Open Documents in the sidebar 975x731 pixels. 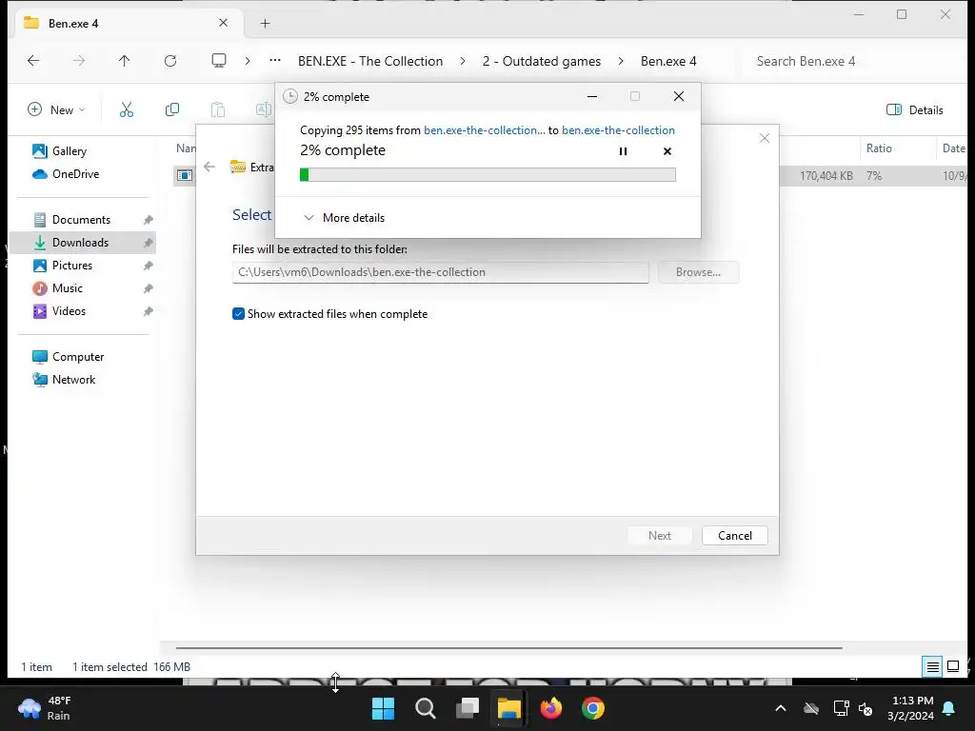[x=81, y=220]
